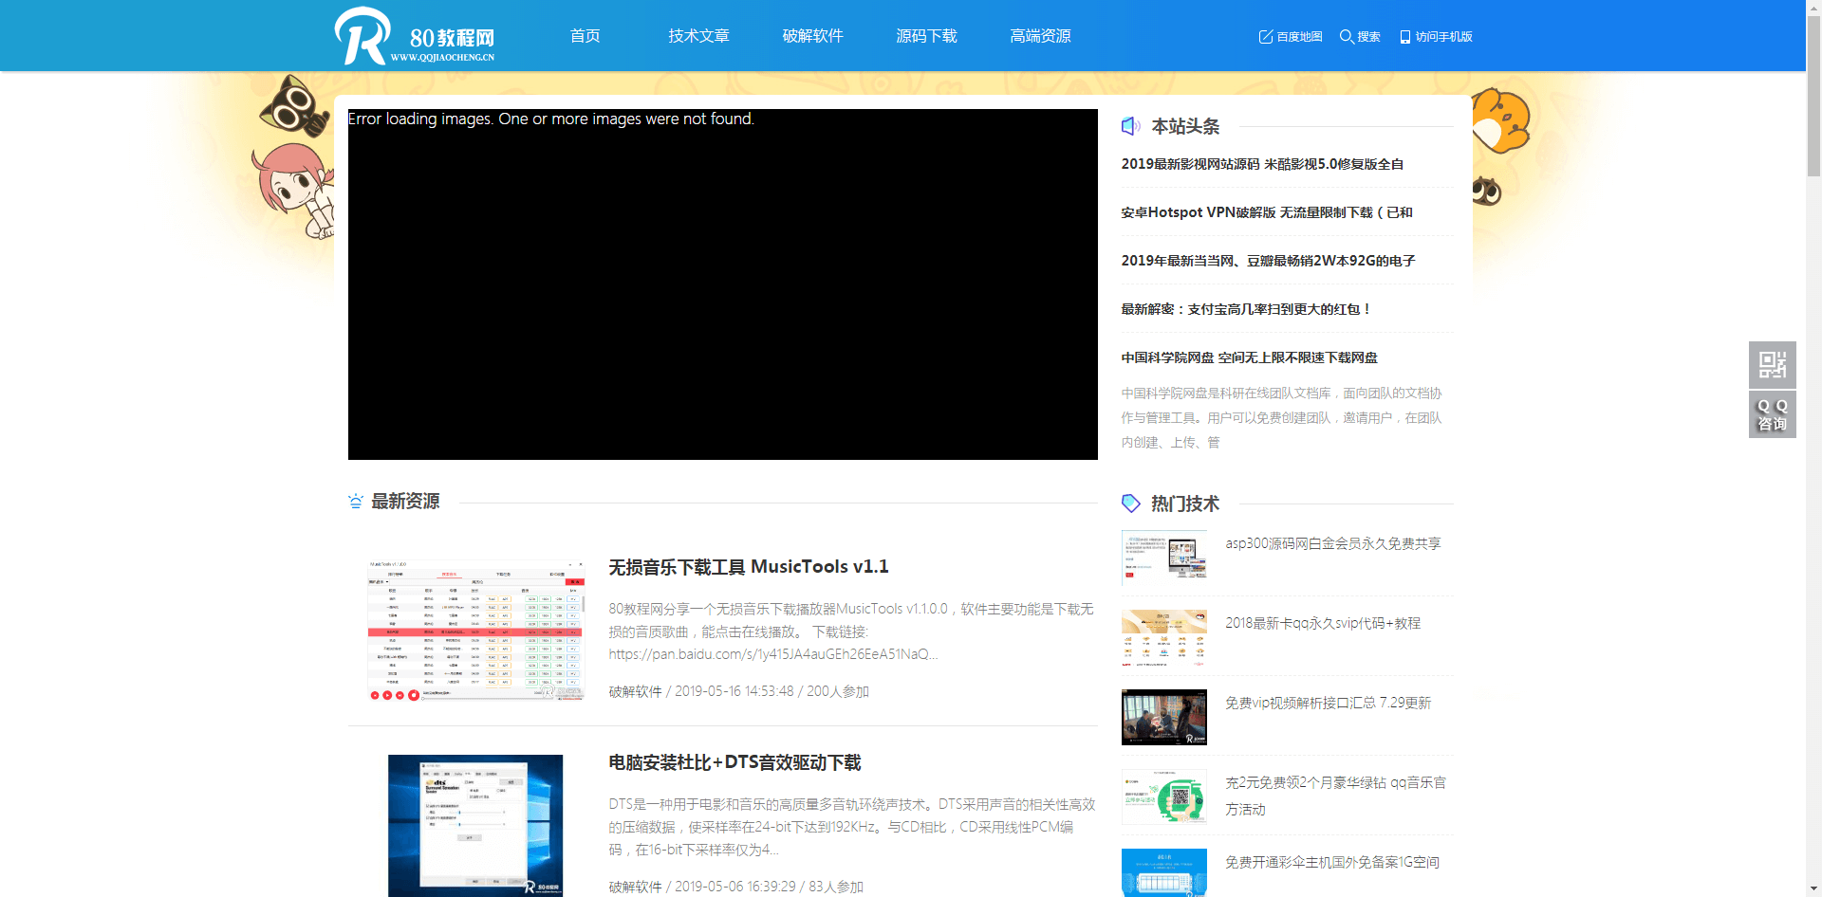Open the 技术文章 navigation tab

point(698,36)
